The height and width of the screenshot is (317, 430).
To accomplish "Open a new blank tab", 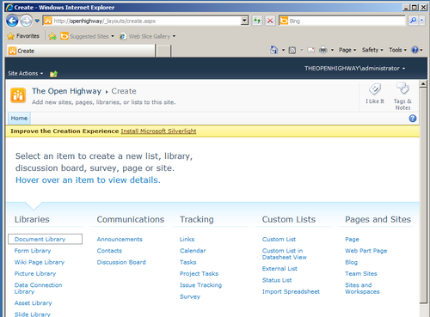I will [x=163, y=51].
